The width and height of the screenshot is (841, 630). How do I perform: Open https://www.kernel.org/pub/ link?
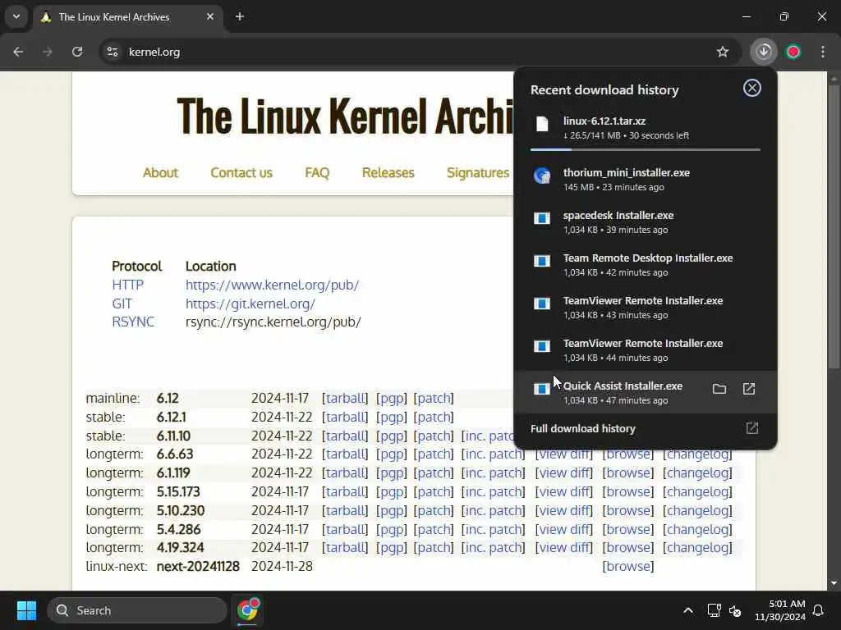pyautogui.click(x=273, y=285)
